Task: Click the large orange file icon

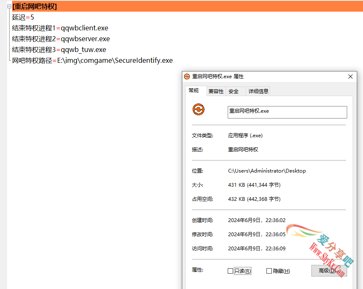Action: [x=199, y=109]
